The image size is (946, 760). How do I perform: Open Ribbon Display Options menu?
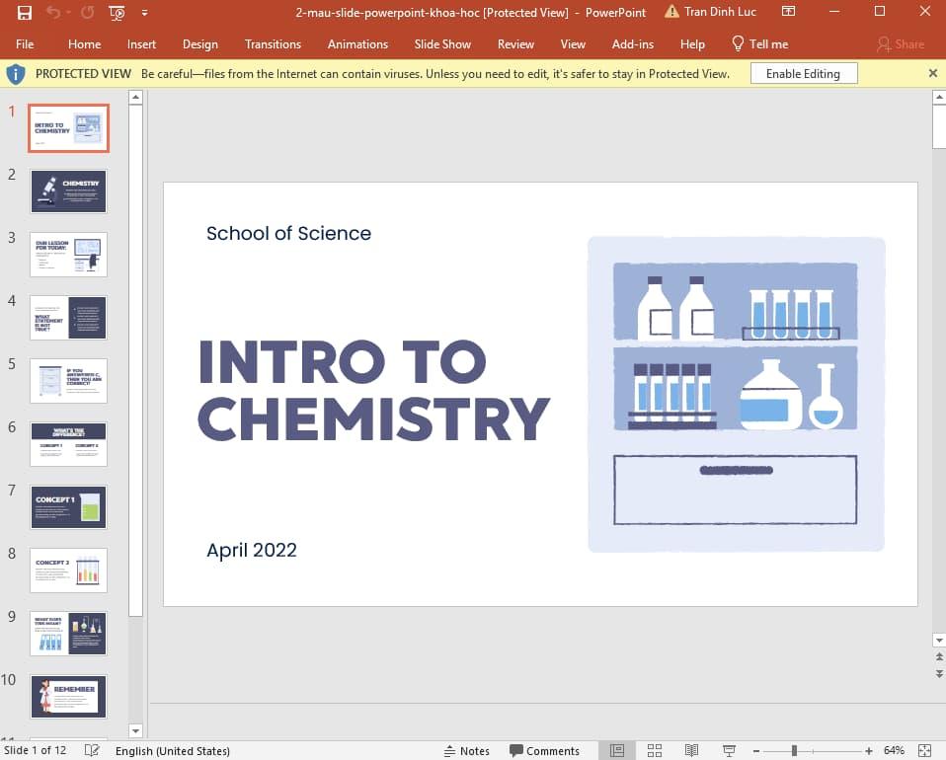pos(788,13)
